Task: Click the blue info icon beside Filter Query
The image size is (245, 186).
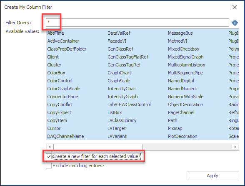Action: [235, 23]
